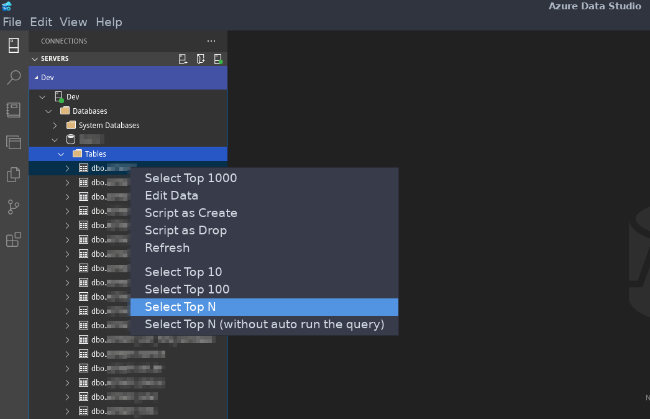Viewport: 650px width, 419px height.
Task: Click the CONNECTIONS panel title
Action: [64, 41]
